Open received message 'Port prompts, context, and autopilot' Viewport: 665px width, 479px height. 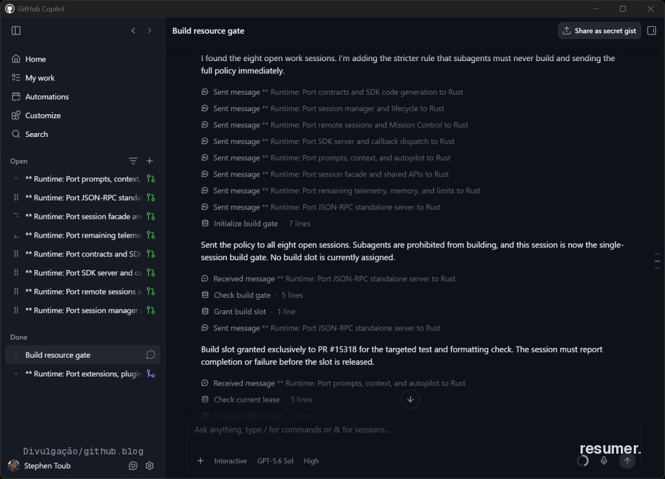tap(333, 383)
